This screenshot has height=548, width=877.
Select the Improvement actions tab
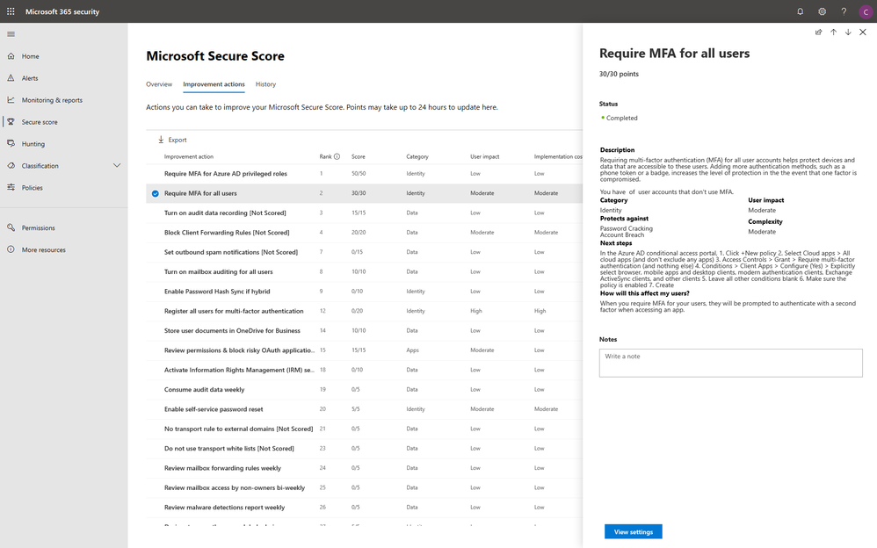(214, 84)
